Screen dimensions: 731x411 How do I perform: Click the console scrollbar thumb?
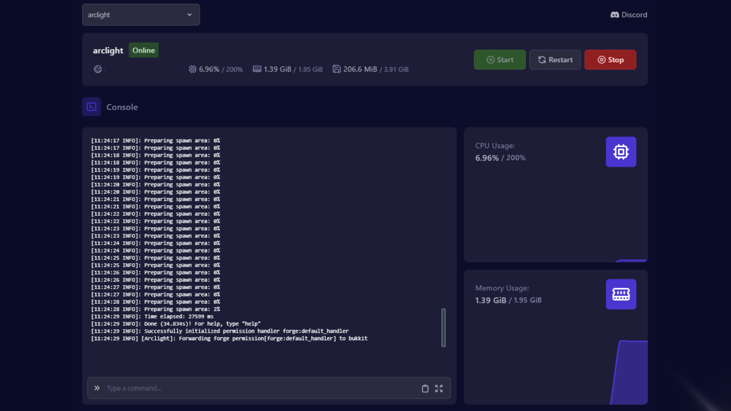pyautogui.click(x=443, y=327)
